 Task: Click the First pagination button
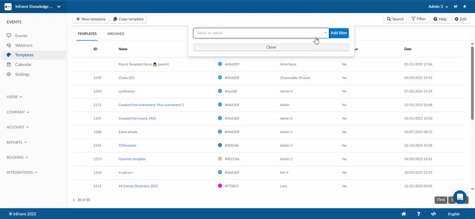(441, 199)
